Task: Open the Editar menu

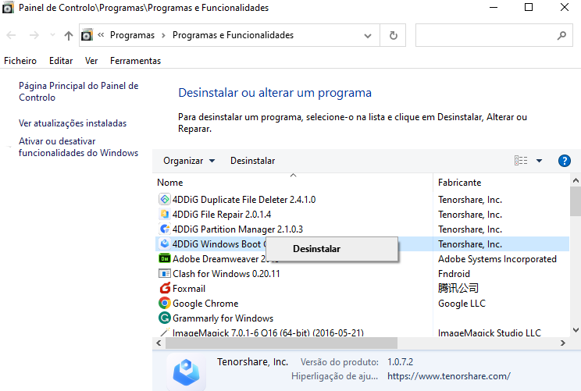Action: pyautogui.click(x=61, y=61)
